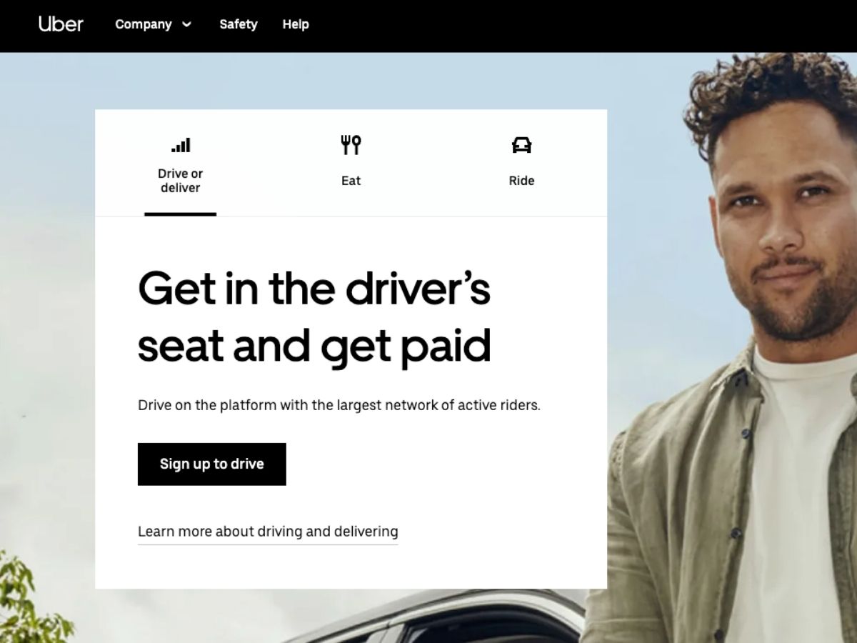Select the bar-chart Drive or deliver icon

click(181, 145)
